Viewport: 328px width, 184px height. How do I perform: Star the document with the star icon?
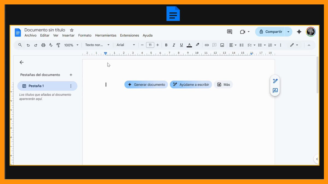point(72,30)
